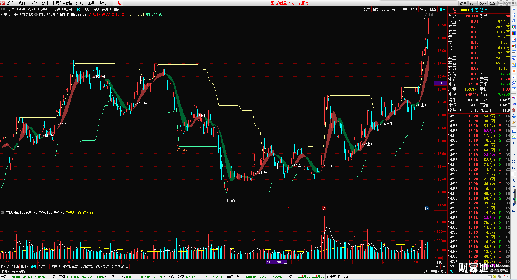
Task: Click the F5 sidebar icon
Action: tap(513, 131)
